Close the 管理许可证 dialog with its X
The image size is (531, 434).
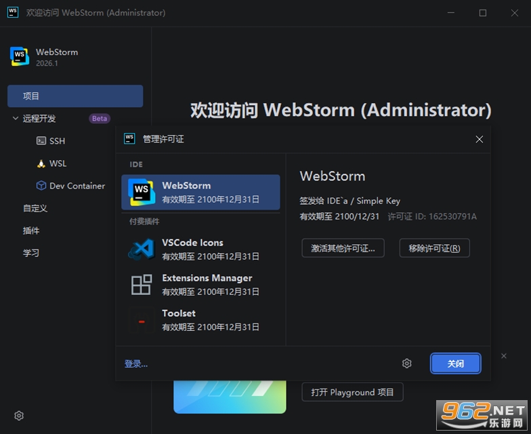tap(480, 139)
